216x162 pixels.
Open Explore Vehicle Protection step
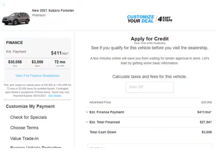click(36, 147)
